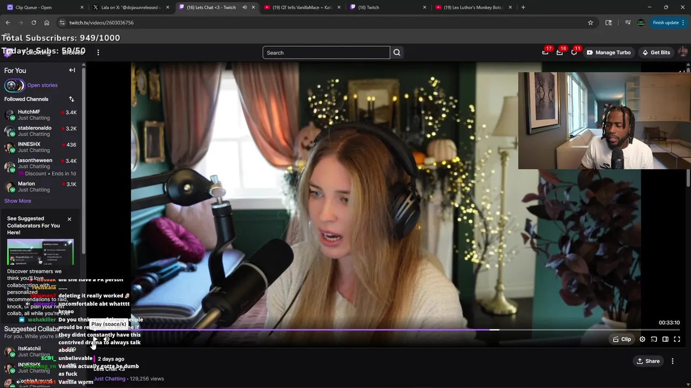The height and width of the screenshot is (388, 691).
Task: Open Just Chatting category link under title
Action: click(109, 379)
